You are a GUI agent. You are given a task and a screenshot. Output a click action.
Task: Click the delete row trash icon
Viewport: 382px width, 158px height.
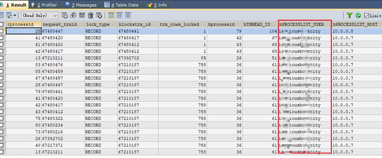90,15
